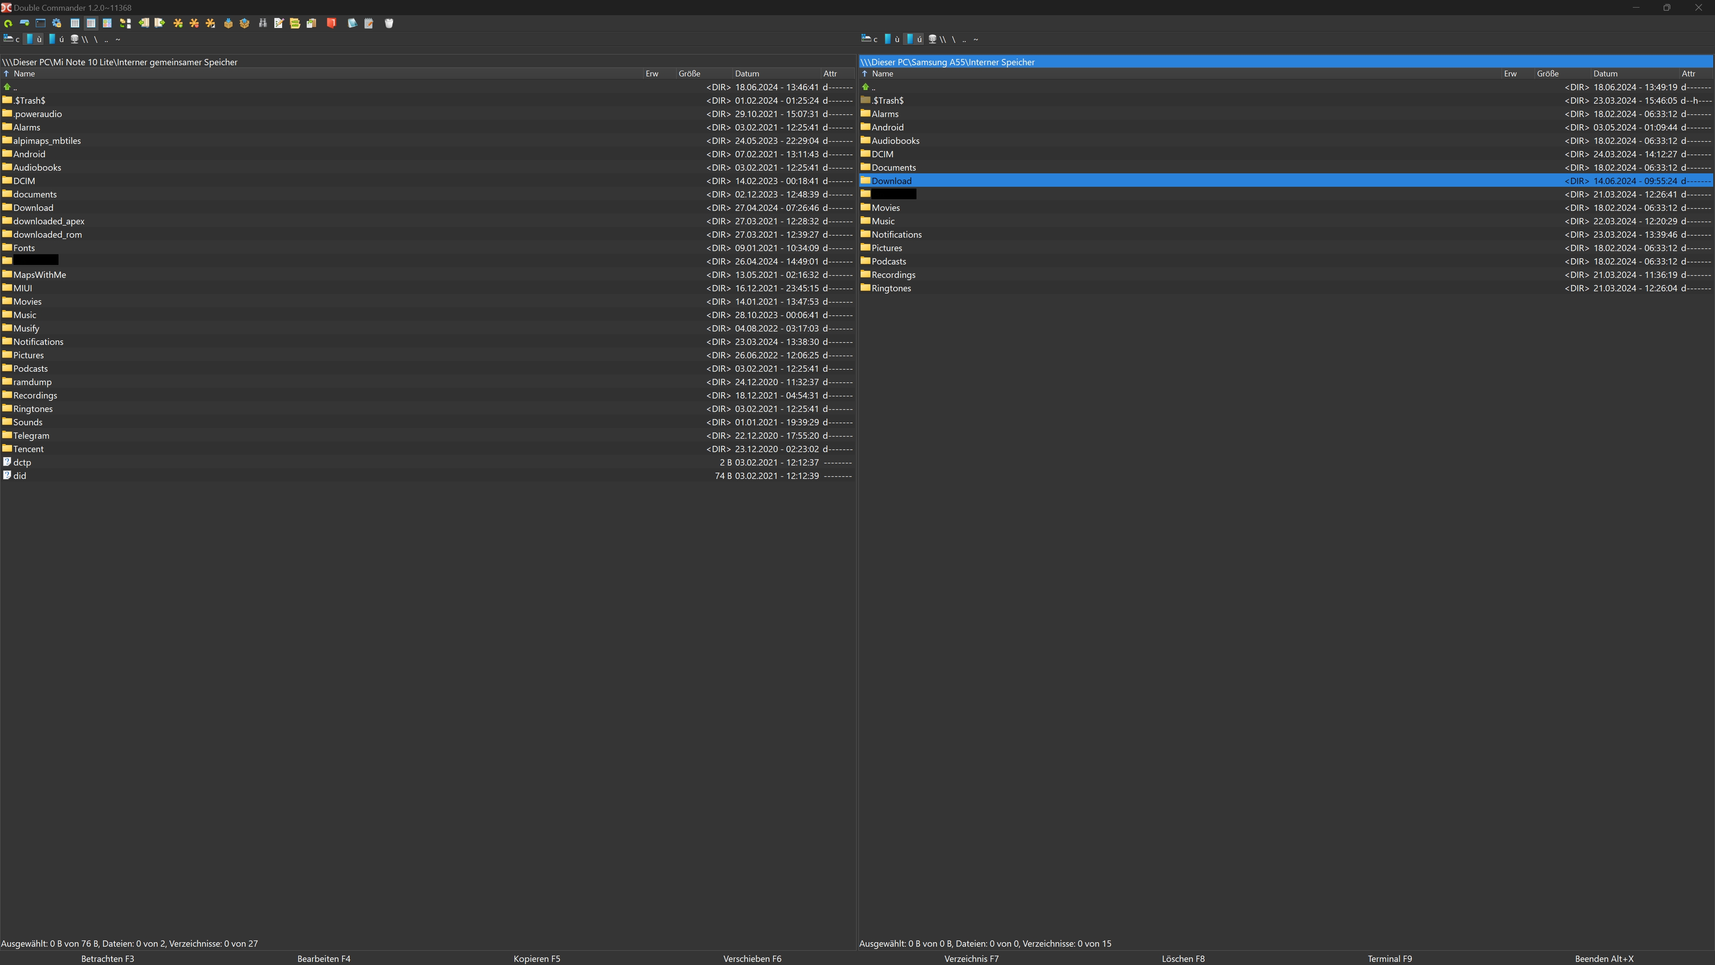
Task: Toggle Thumbnails view mode toolbar button
Action: click(x=107, y=23)
